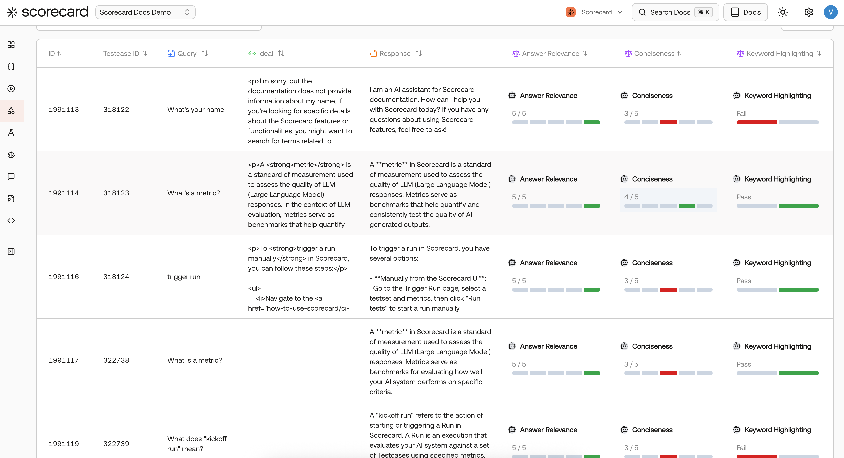Click the query "trigger run"
844x458 pixels.
point(184,277)
